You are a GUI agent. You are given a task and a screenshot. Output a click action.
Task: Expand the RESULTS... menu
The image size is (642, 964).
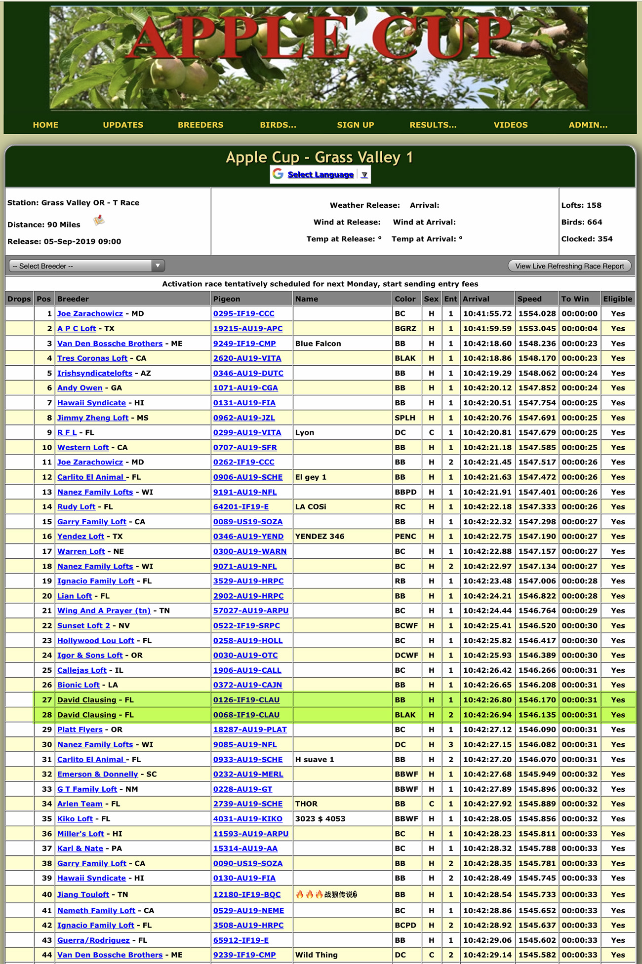click(433, 125)
